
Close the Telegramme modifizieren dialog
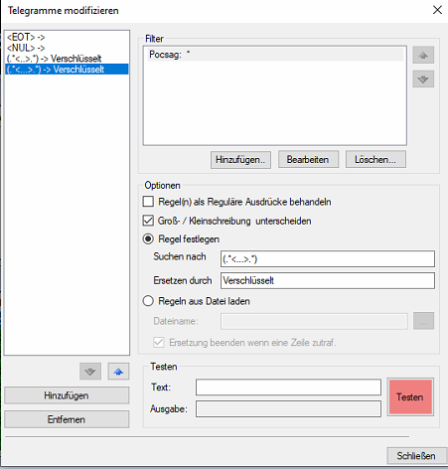tap(437, 10)
